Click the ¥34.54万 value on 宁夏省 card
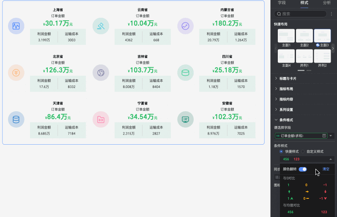The width and height of the screenshot is (337, 217). (142, 117)
